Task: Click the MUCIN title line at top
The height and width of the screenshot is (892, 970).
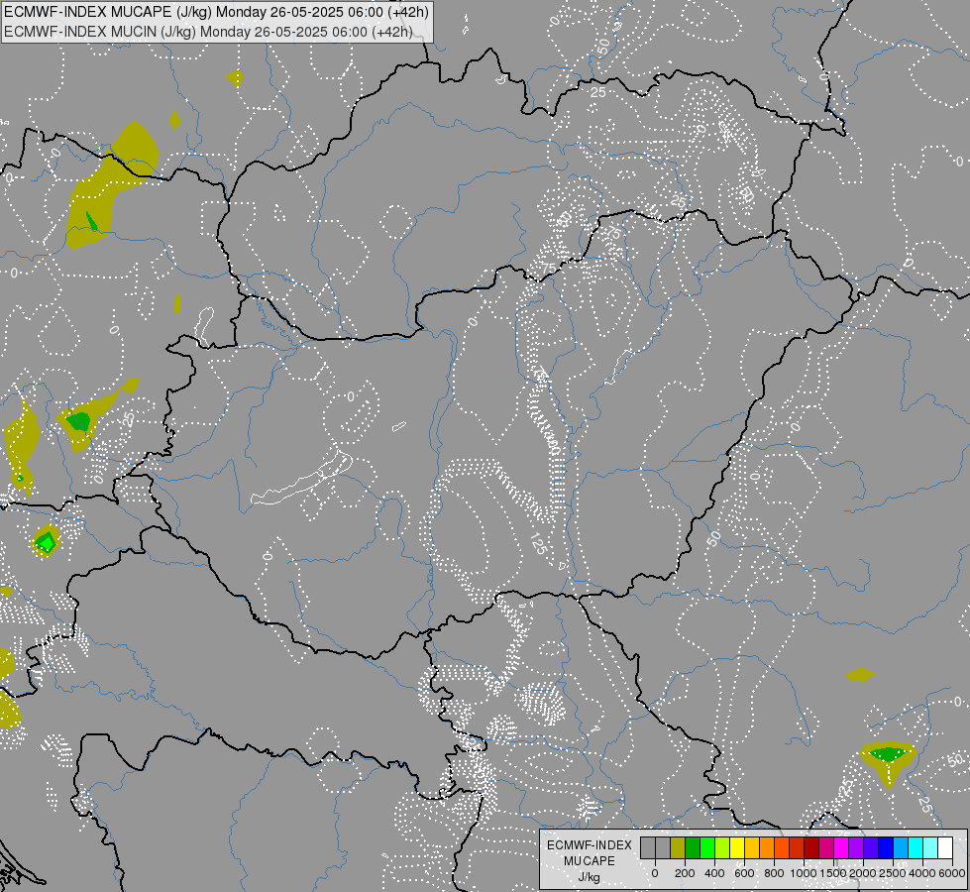Action: click(208, 32)
